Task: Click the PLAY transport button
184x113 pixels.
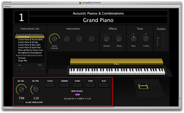Action: click(x=104, y=85)
